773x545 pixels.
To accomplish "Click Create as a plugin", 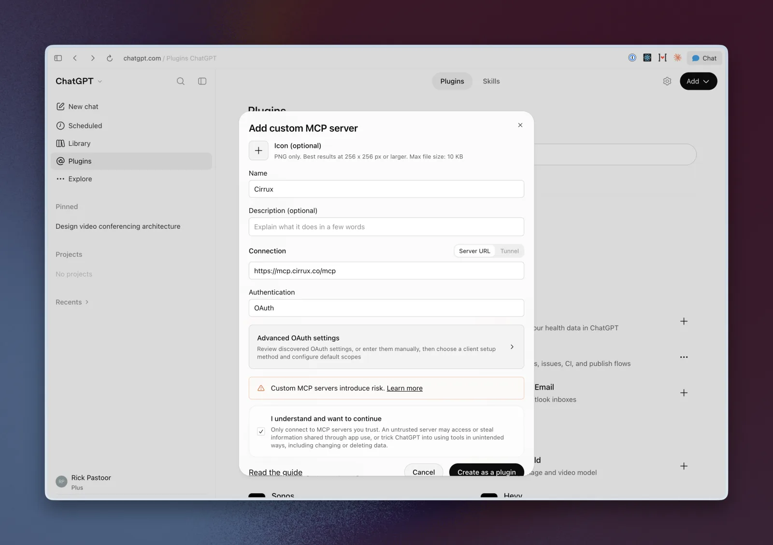I will tap(487, 471).
